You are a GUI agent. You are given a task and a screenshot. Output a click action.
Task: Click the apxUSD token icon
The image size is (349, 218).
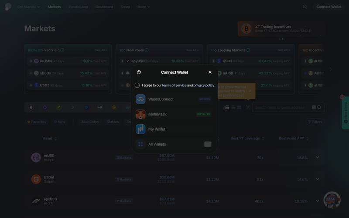[x=36, y=201]
